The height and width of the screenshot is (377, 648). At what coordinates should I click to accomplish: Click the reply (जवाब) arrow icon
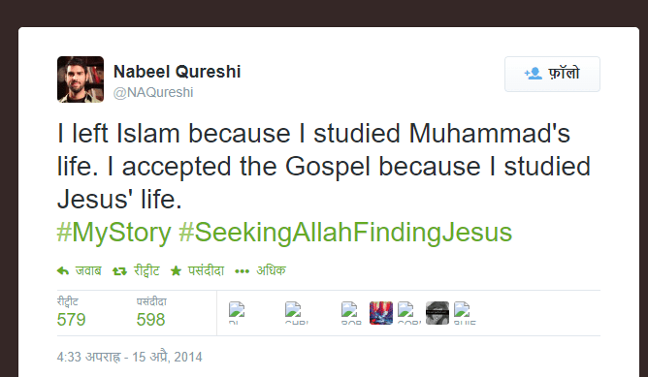[x=63, y=271]
